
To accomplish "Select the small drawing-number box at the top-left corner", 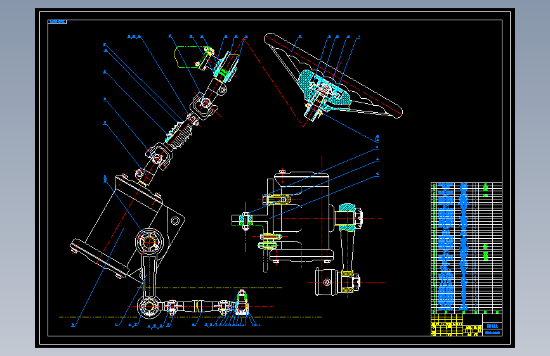I will [x=57, y=22].
